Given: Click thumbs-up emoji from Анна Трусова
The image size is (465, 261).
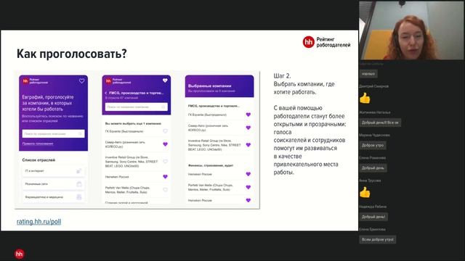Looking at the screenshot, I should tap(365, 192).
